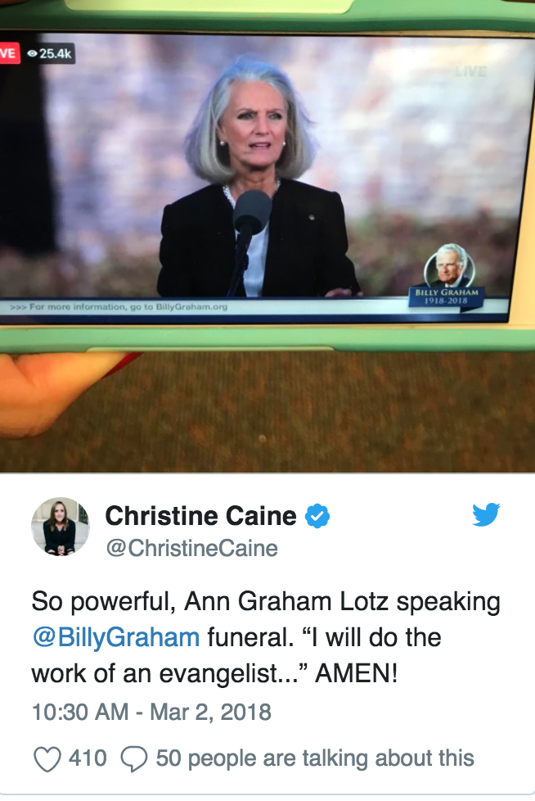
Task: Click the 'Billy Graham 1918-2018' caption banner
Action: tap(447, 296)
